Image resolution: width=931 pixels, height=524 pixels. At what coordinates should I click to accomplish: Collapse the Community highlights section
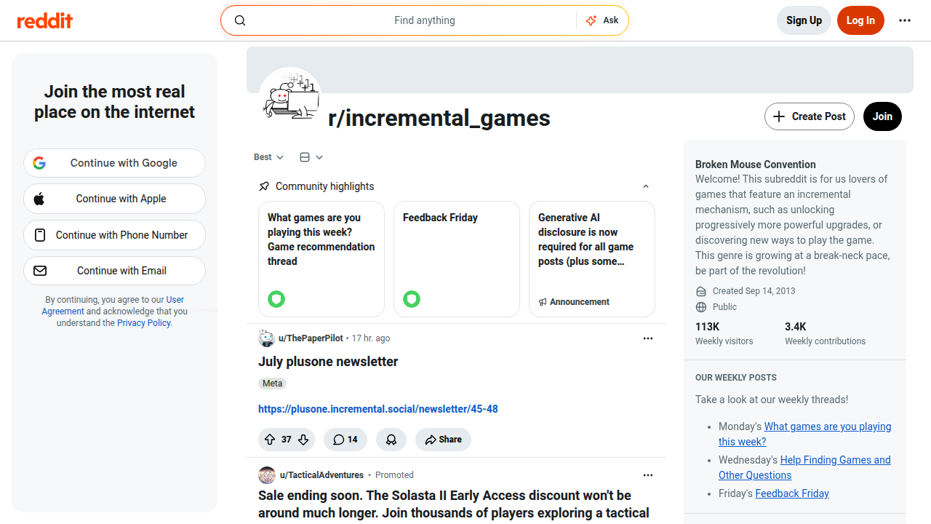click(x=646, y=186)
